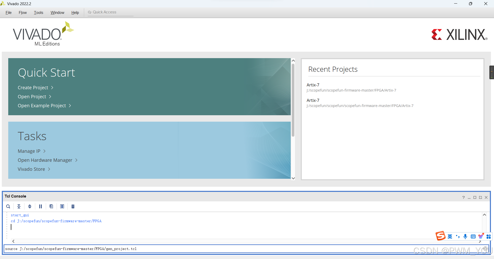Open the Tools menu
Image resolution: width=494 pixels, height=259 pixels.
(39, 12)
